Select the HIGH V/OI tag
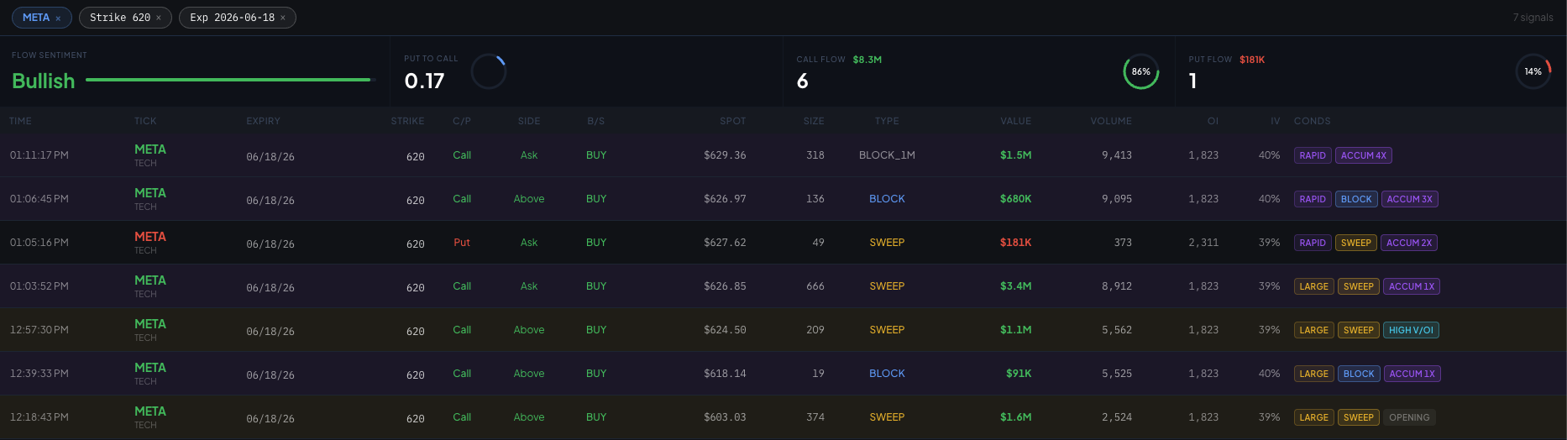Screen dimensions: 1567x440 [x=1411, y=330]
